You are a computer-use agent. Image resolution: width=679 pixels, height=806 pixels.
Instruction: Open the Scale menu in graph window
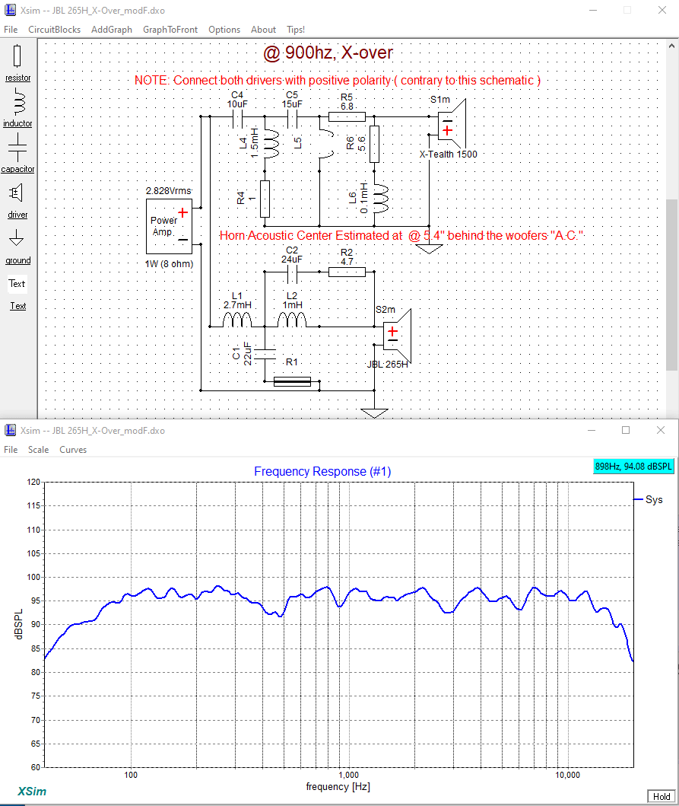pyautogui.click(x=39, y=450)
